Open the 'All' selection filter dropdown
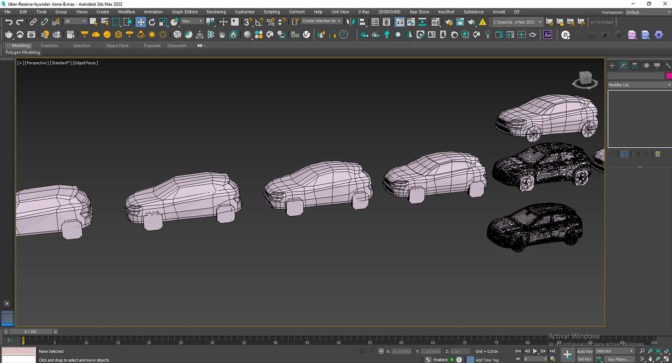This screenshot has height=363, width=672. click(x=75, y=21)
